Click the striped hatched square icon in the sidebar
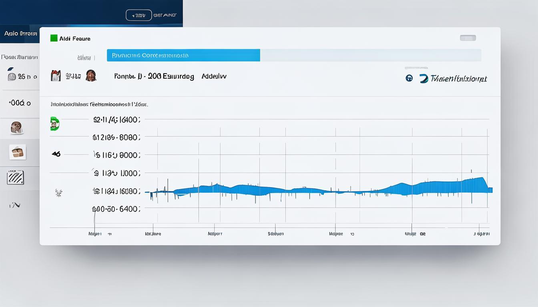 click(16, 177)
